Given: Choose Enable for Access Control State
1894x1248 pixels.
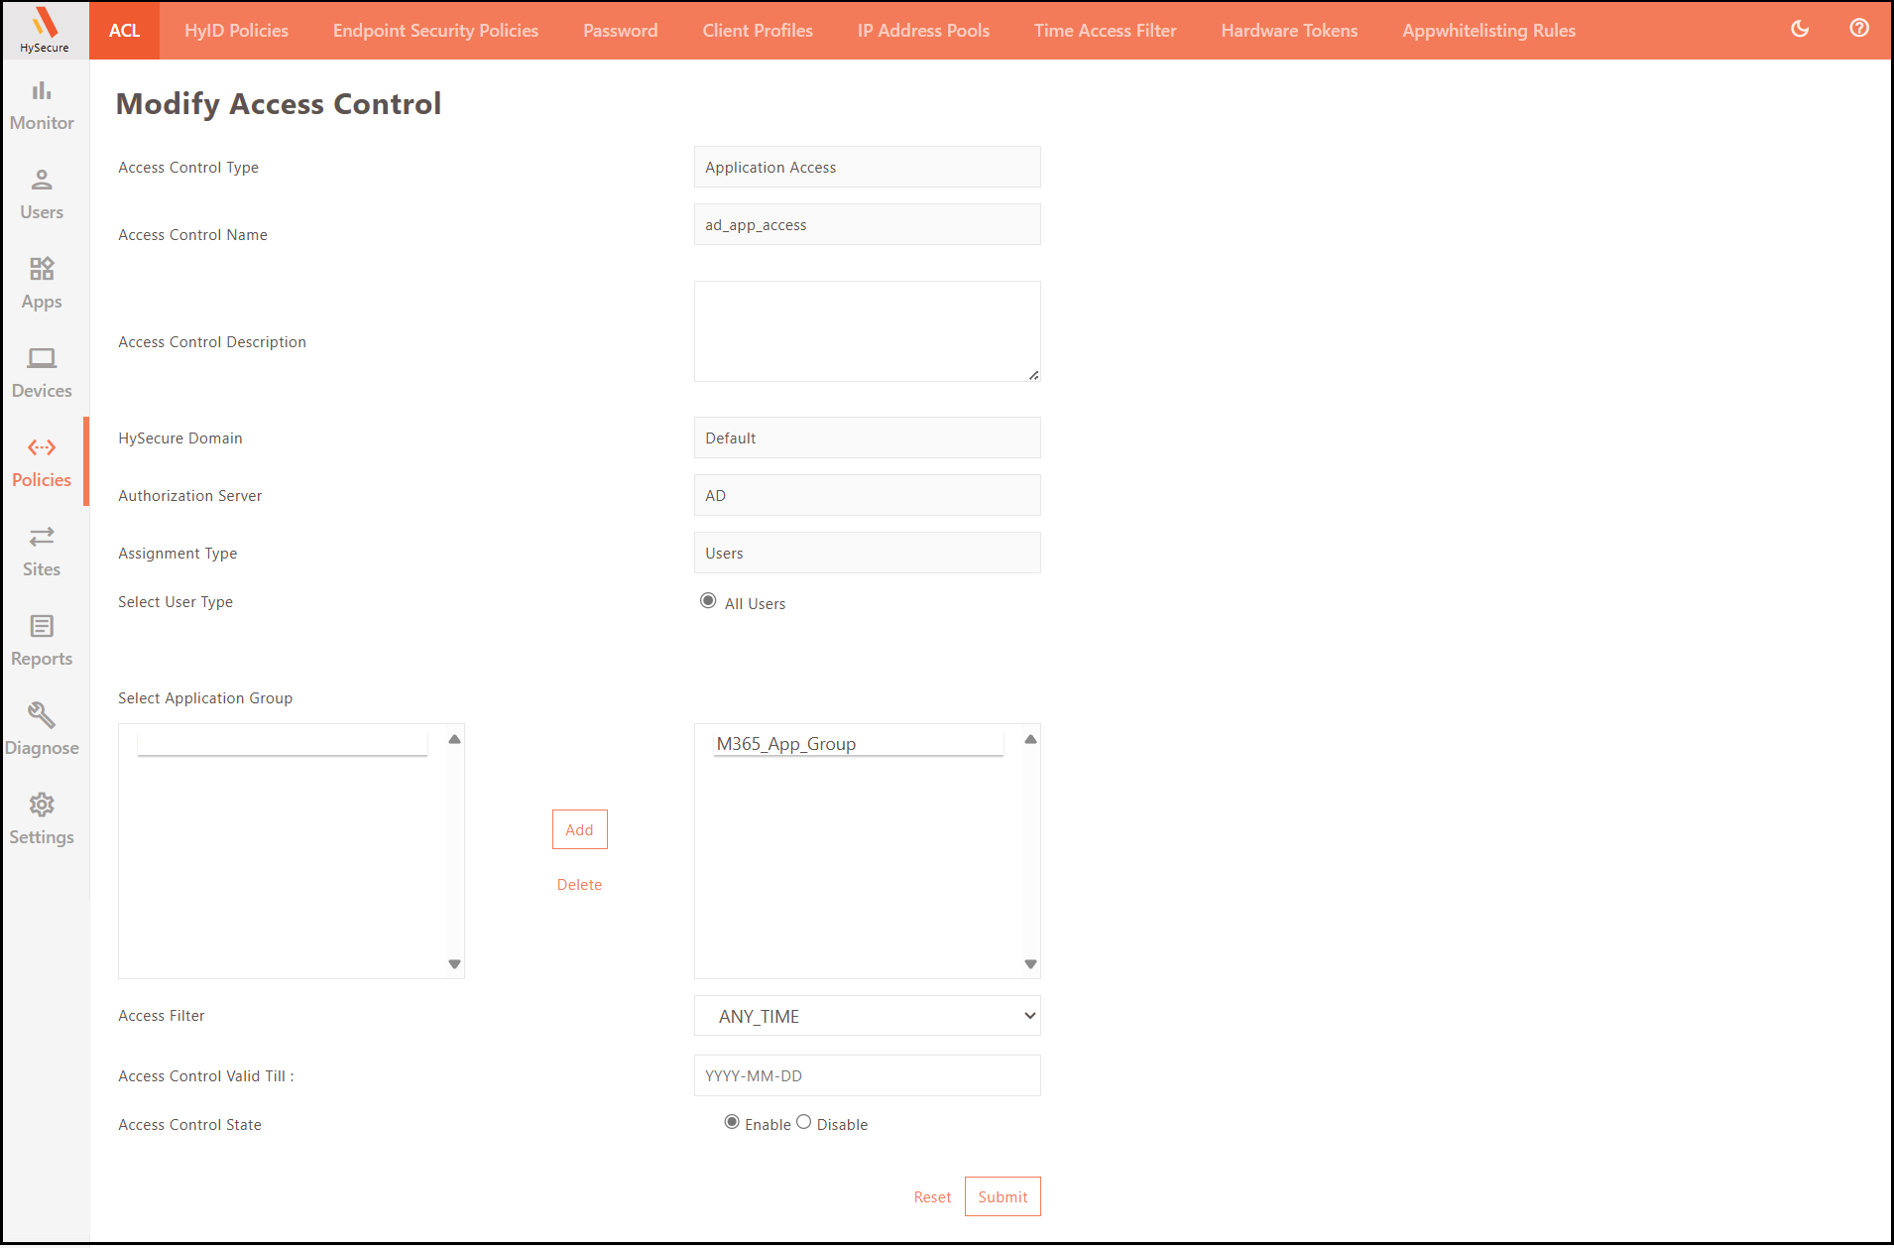Looking at the screenshot, I should tap(732, 1122).
